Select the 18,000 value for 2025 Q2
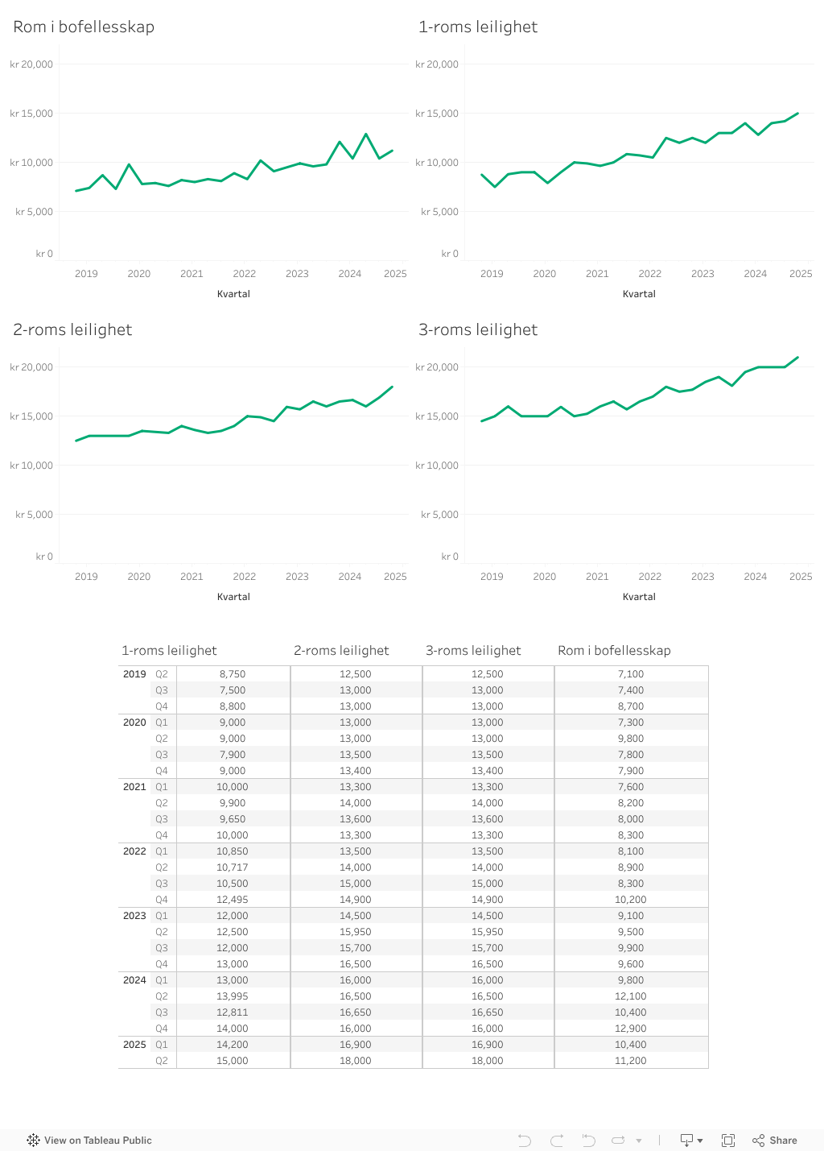This screenshot has height=1151, width=824. pyautogui.click(x=355, y=1060)
